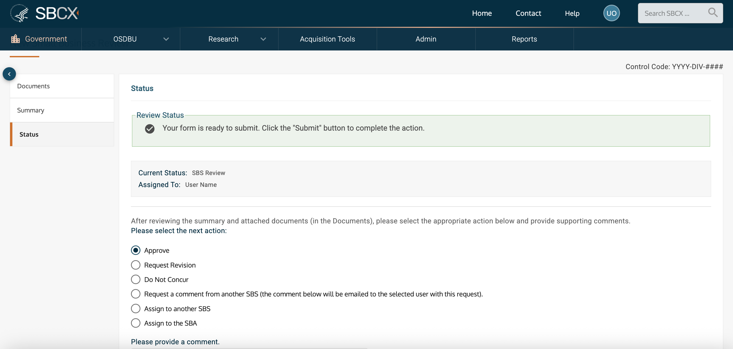Select the Request Revision option
Image resolution: width=733 pixels, height=349 pixels.
click(136, 265)
